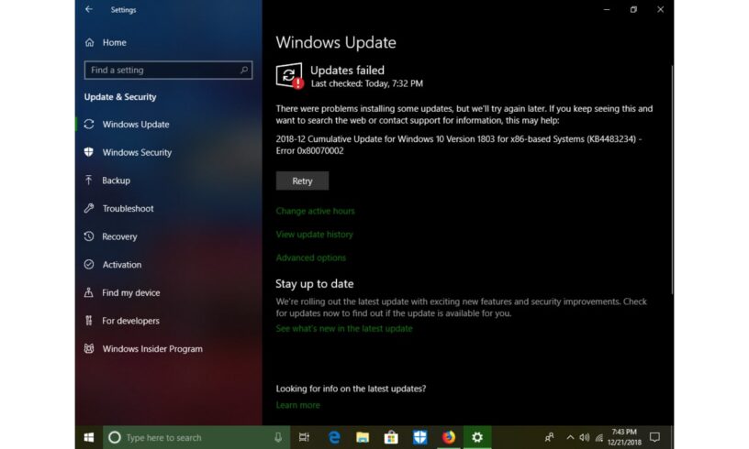
Task: Click the wrench icon beside Troubleshoot
Action: click(89, 208)
